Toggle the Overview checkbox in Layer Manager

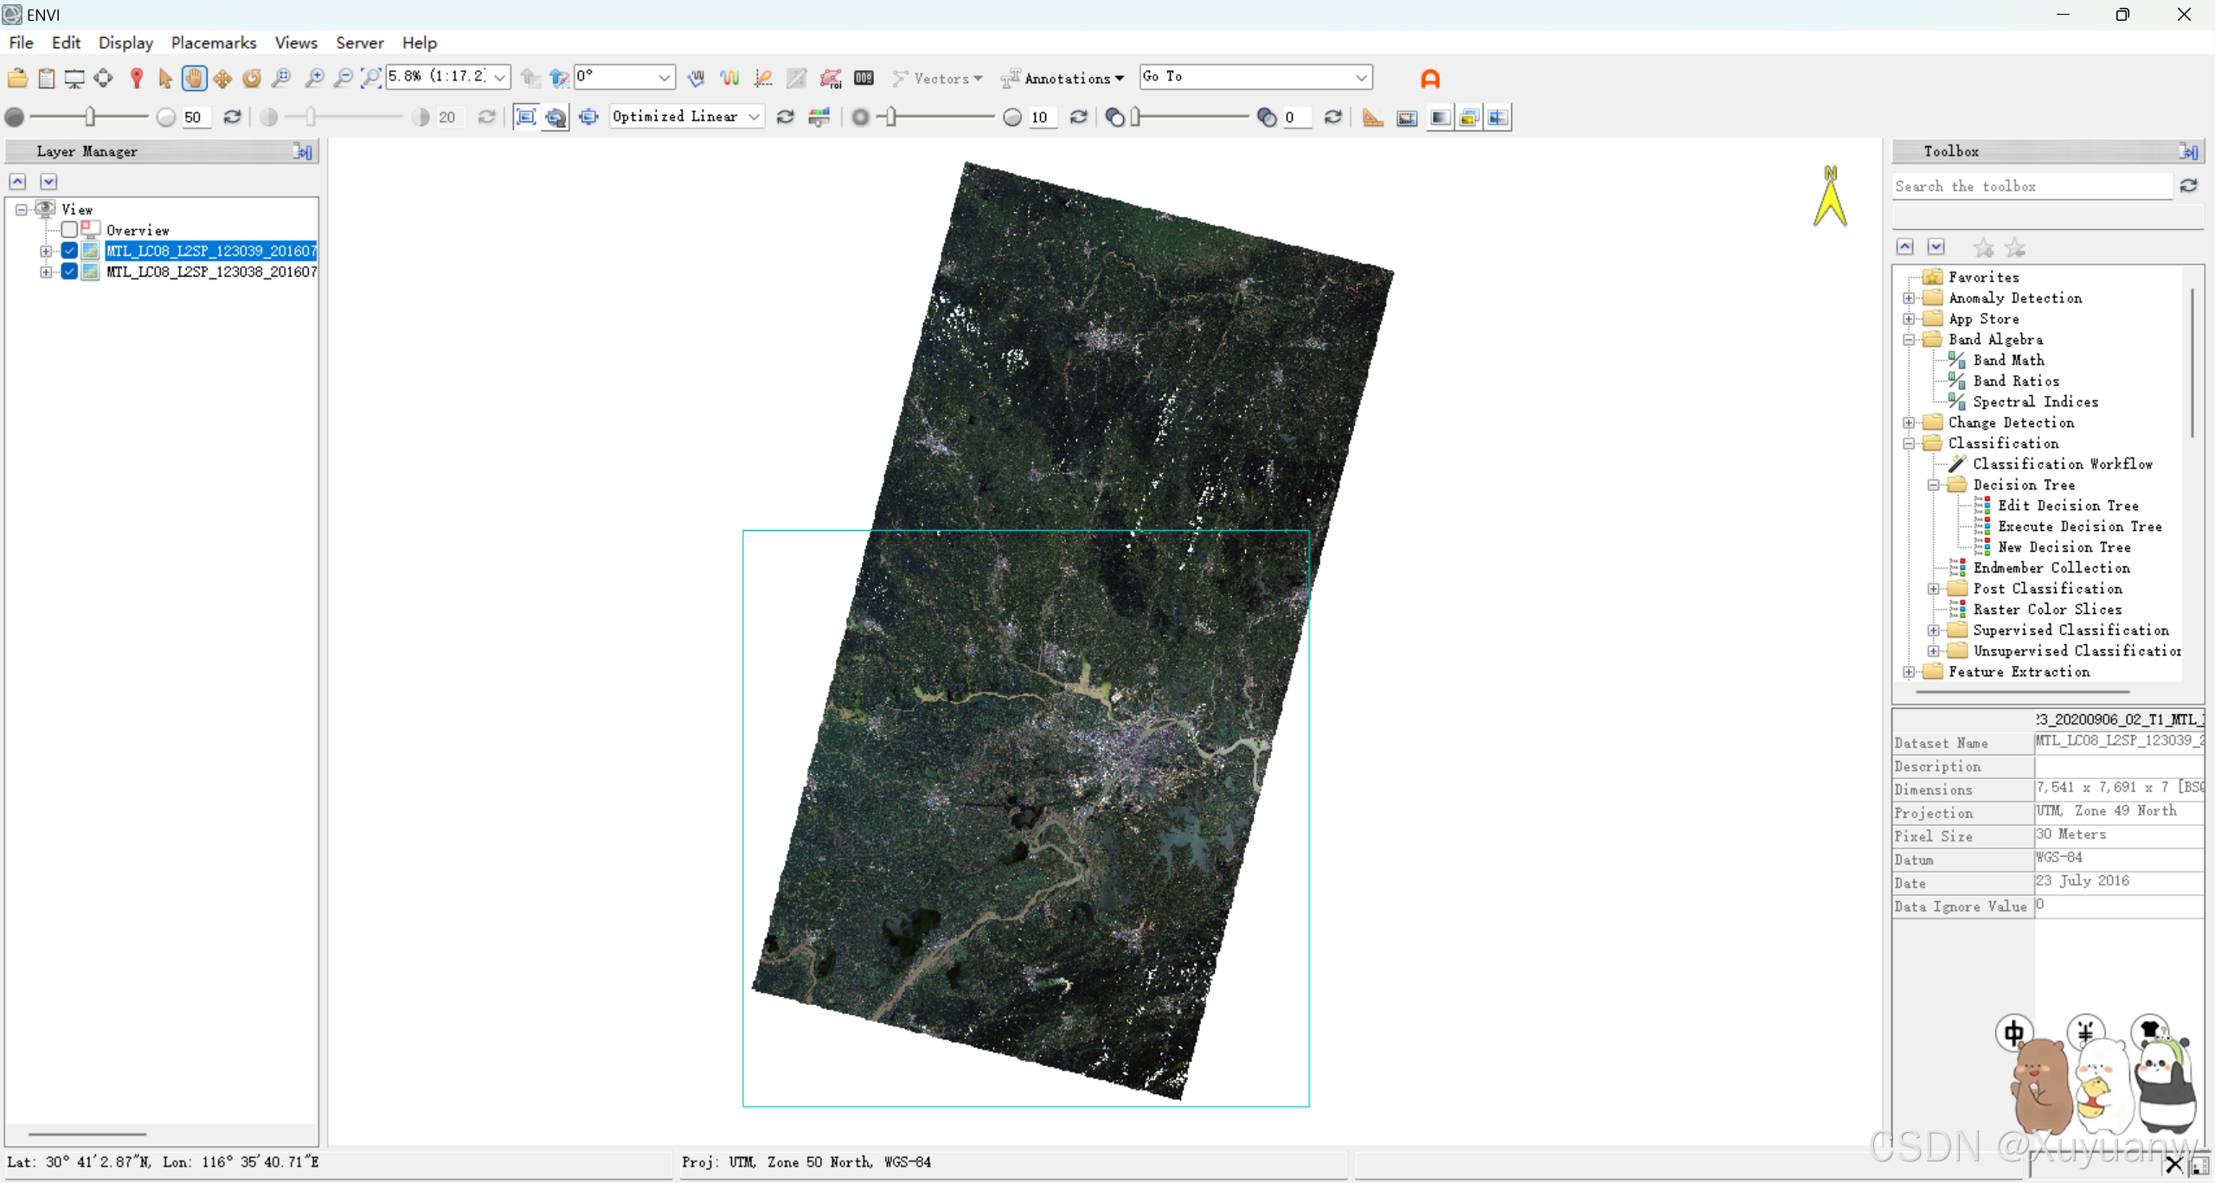tap(70, 230)
